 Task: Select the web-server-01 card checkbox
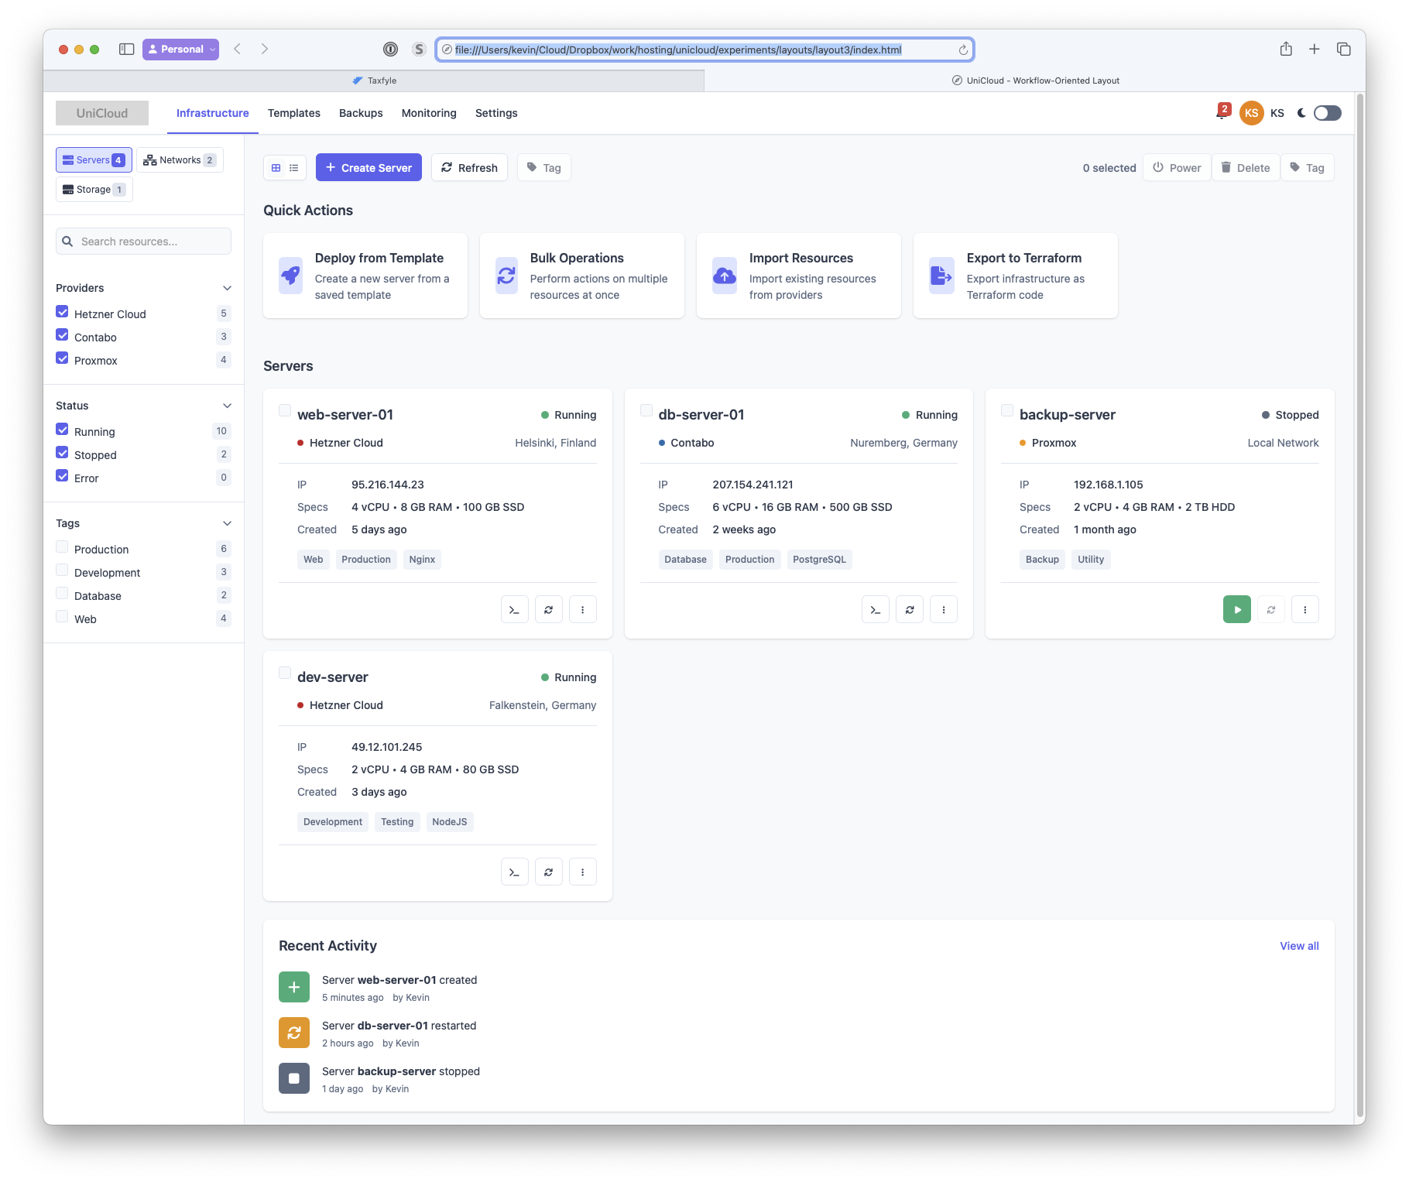pos(285,411)
